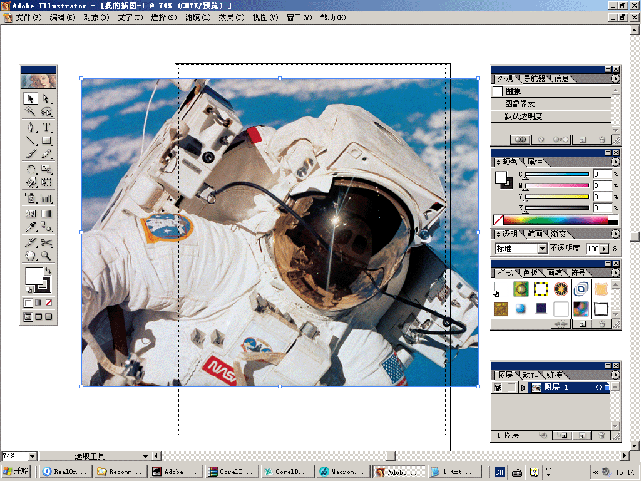The height and width of the screenshot is (481, 641).
Task: Open the 不透明度 opacity slider arrow
Action: tap(605, 248)
